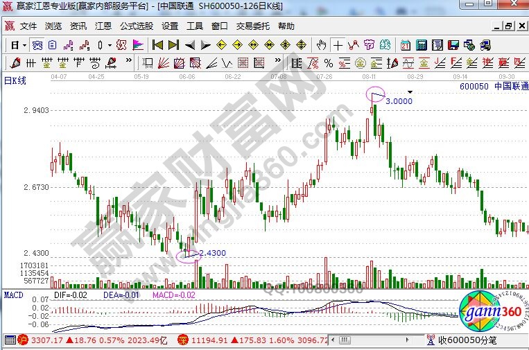Toggle the crosshair cursor mode

(338, 45)
